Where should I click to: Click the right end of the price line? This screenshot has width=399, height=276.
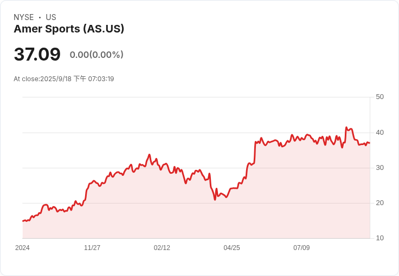(x=370, y=143)
